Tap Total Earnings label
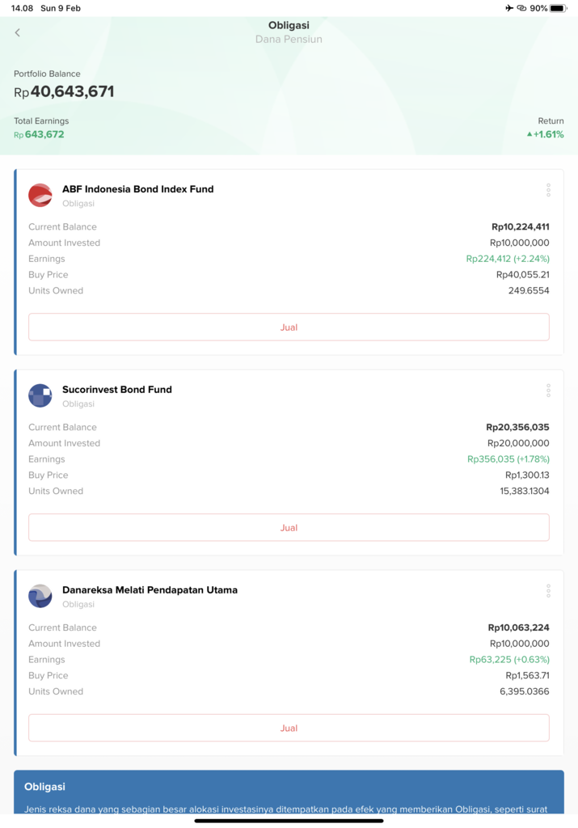This screenshot has height=828, width=578. [x=41, y=121]
